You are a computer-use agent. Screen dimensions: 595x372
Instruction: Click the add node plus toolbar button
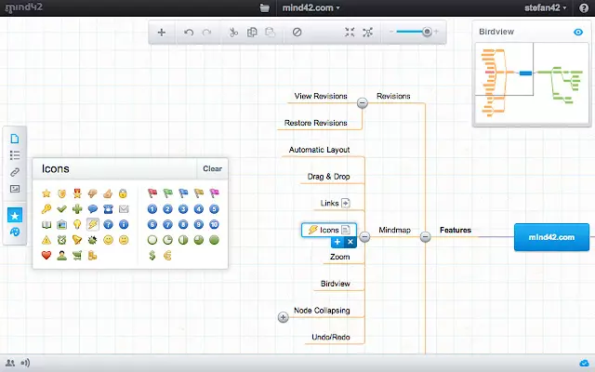(x=162, y=32)
